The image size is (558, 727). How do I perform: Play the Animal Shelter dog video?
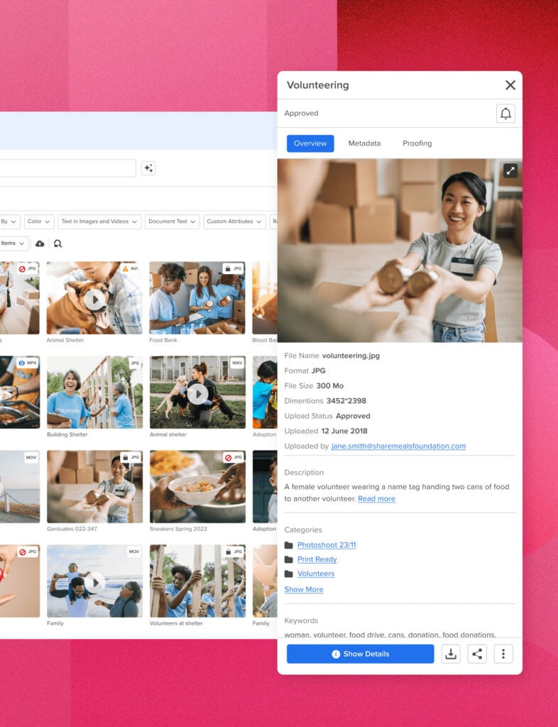coord(94,300)
